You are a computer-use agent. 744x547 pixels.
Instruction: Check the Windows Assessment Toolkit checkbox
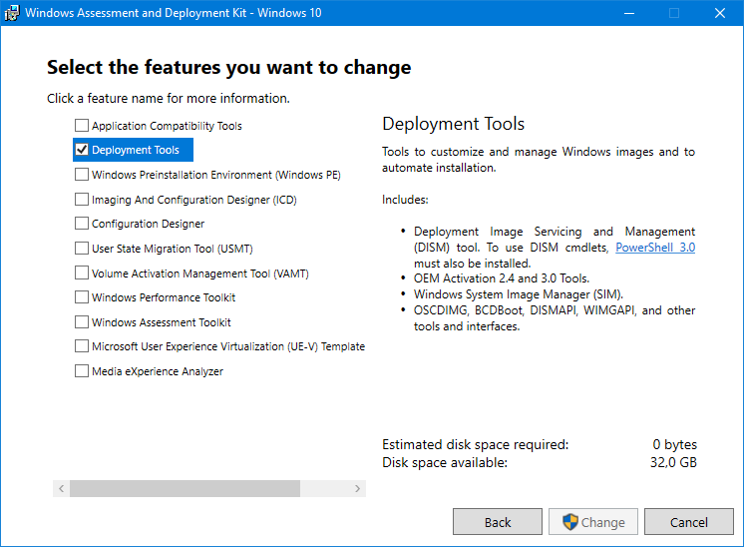(x=82, y=322)
